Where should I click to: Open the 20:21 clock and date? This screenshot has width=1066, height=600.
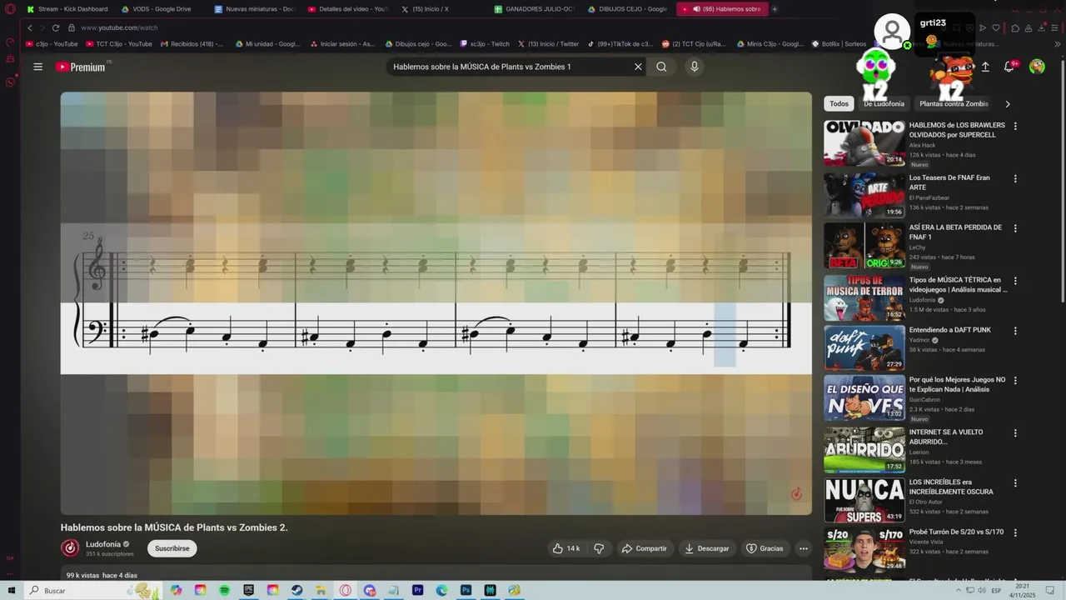coord(1023,590)
